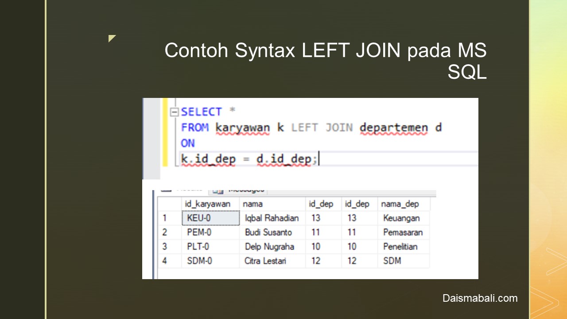
Task: Select the nama column header
Action: 253,204
